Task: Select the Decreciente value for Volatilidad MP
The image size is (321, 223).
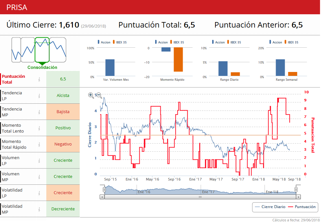Action: (x=63, y=209)
